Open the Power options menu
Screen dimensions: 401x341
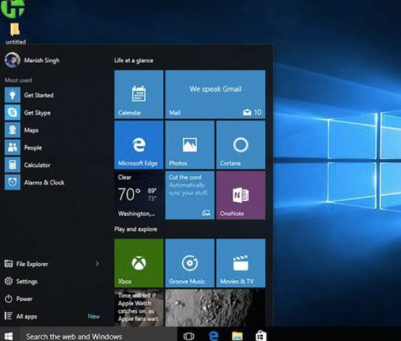(x=24, y=299)
